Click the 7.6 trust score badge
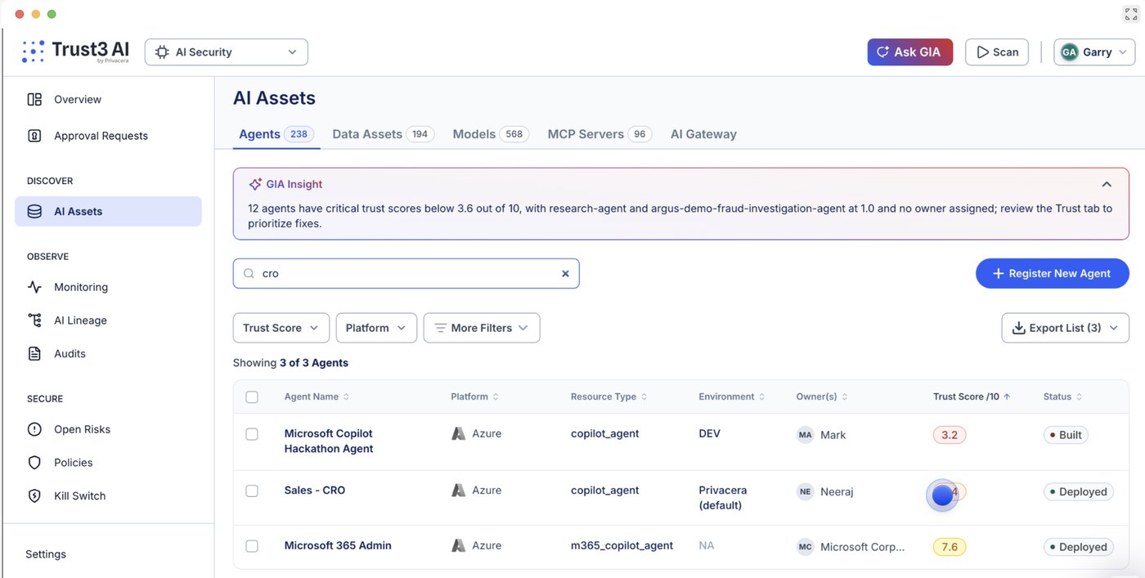The height and width of the screenshot is (578, 1145). point(950,547)
